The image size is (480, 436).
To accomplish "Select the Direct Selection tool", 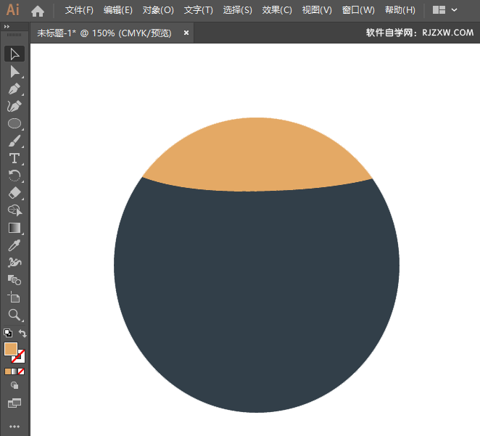I will 14,71.
